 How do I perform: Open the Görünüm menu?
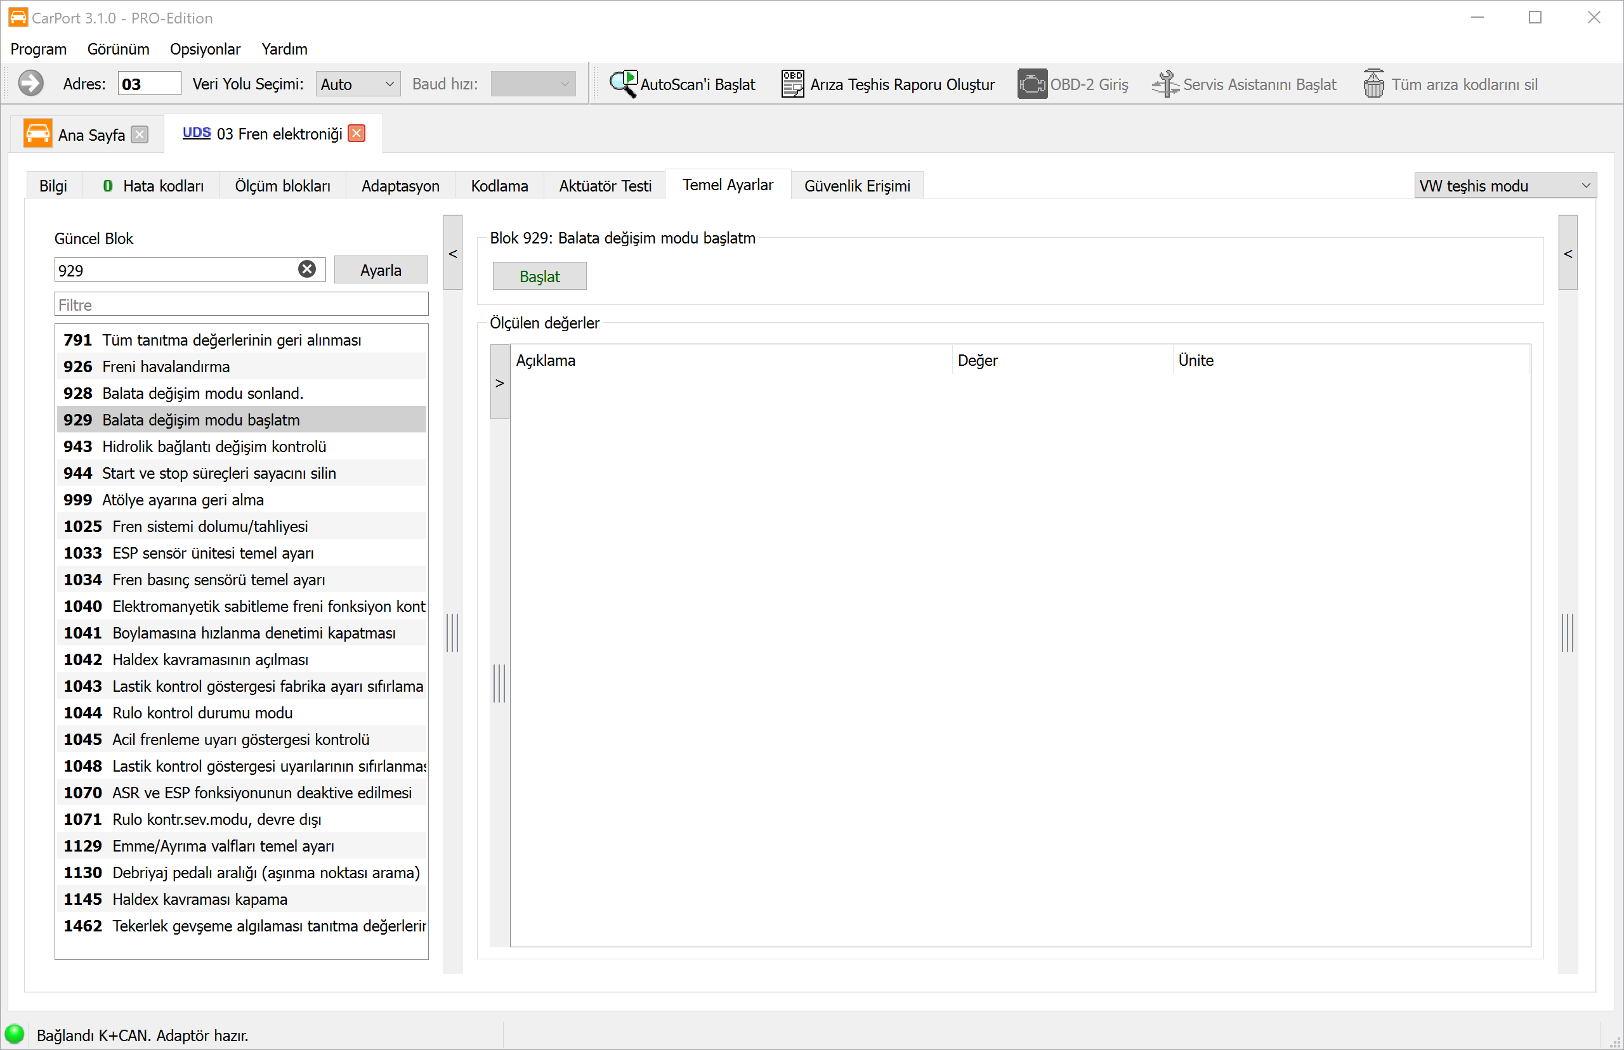tap(118, 49)
